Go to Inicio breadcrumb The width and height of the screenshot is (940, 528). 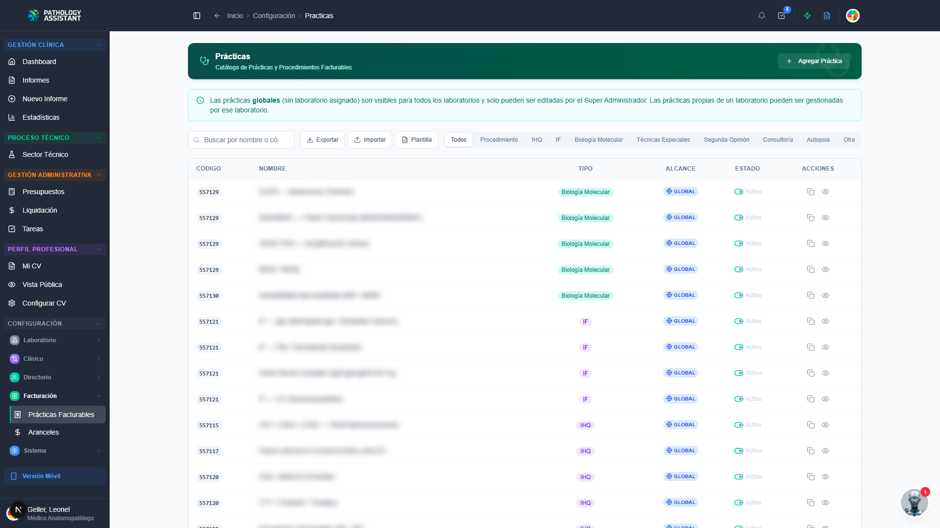pyautogui.click(x=235, y=16)
